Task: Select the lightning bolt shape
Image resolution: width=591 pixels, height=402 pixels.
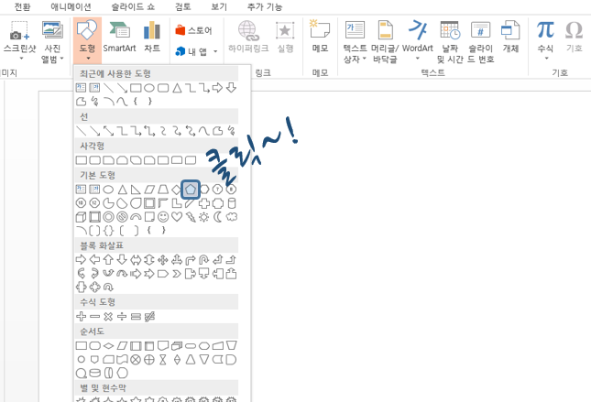Action: (191, 217)
